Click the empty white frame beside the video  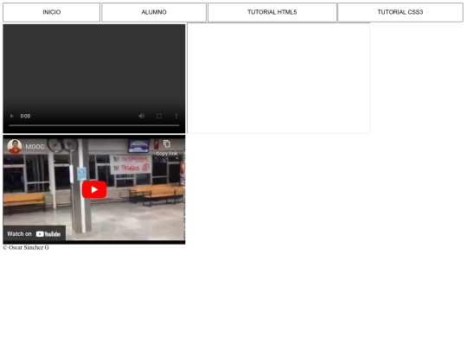pos(278,78)
